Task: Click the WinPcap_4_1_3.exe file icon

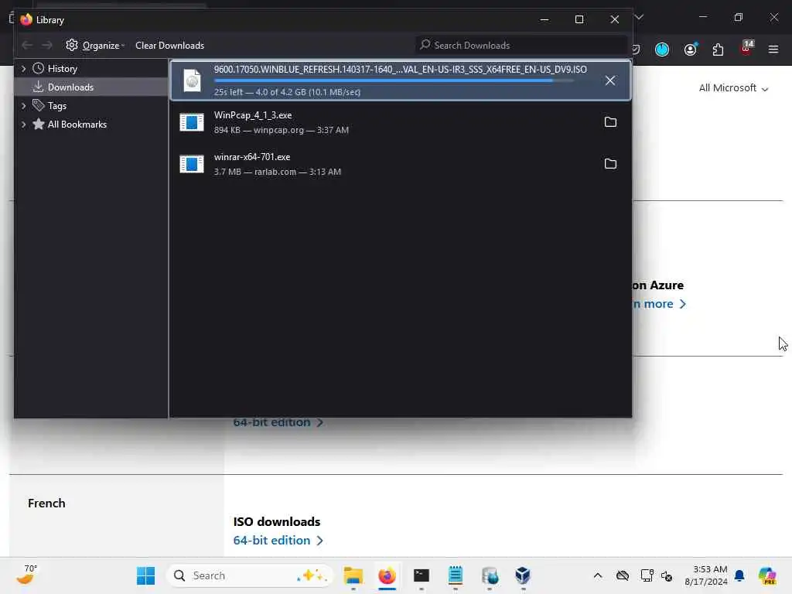Action: click(x=192, y=122)
